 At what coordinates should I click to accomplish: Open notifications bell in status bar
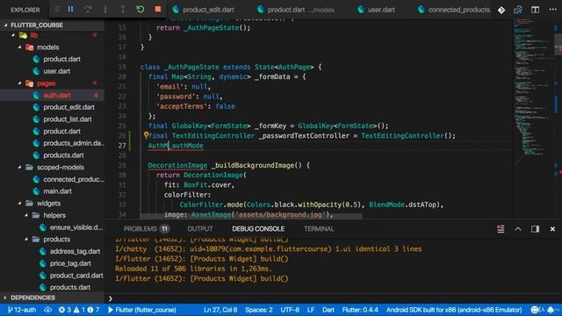[x=551, y=310]
